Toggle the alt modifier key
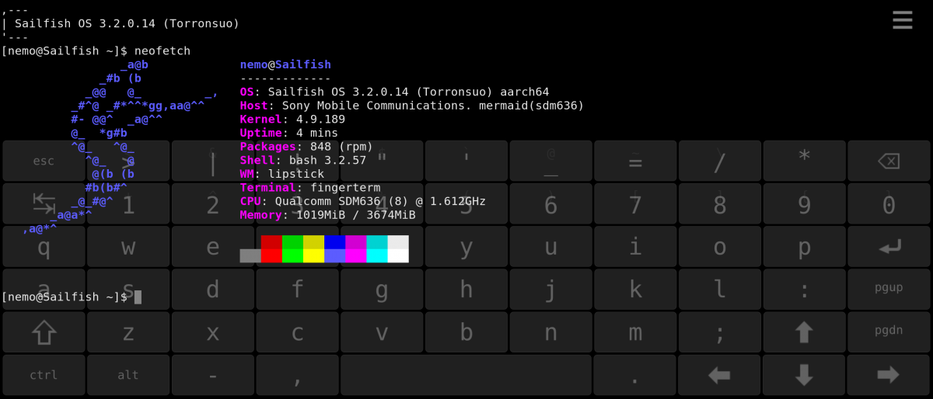The height and width of the screenshot is (399, 933). click(128, 375)
